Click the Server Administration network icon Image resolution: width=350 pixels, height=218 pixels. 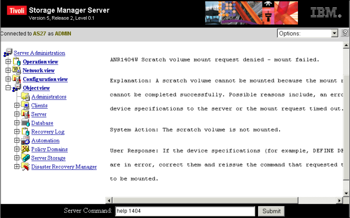(8, 53)
